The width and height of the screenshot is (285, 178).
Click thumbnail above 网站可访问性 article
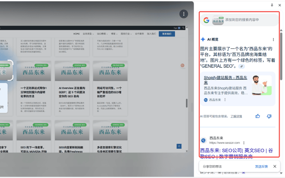point(110,71)
